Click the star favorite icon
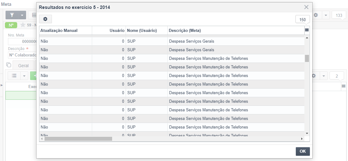This screenshot has width=348, height=161. pos(23,25)
